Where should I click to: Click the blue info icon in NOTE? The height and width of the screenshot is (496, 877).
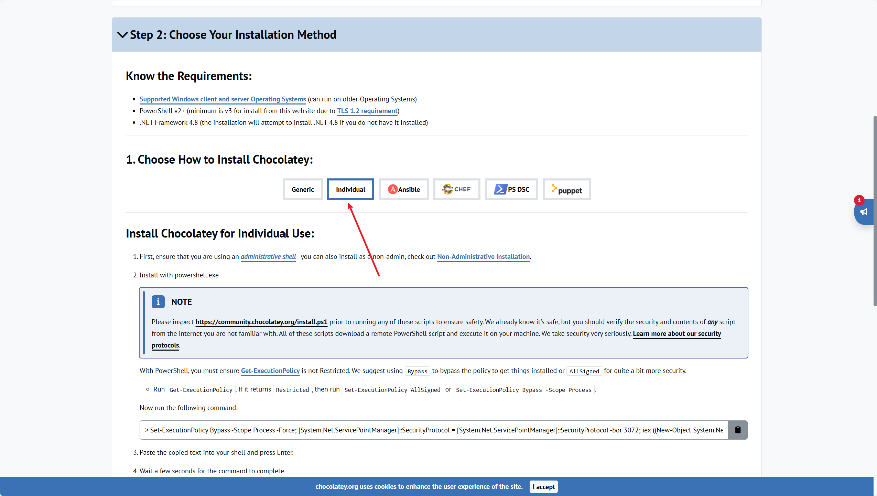[x=158, y=302]
